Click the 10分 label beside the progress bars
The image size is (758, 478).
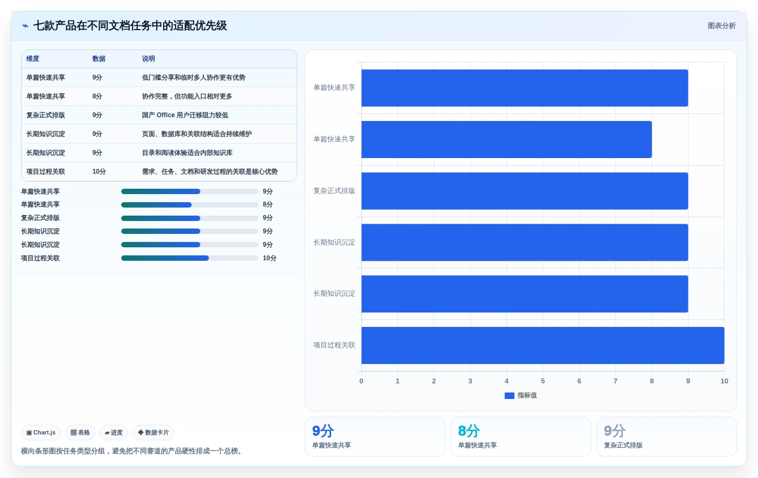(x=270, y=258)
